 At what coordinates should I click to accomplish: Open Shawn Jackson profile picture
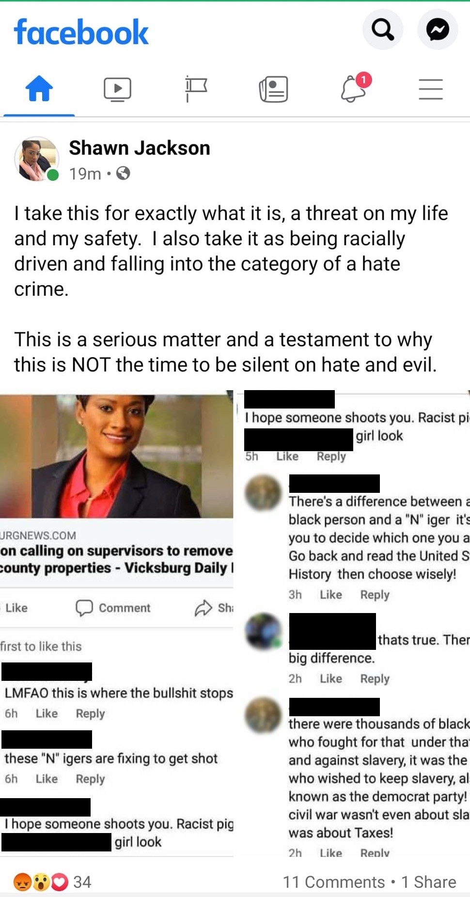click(x=36, y=159)
